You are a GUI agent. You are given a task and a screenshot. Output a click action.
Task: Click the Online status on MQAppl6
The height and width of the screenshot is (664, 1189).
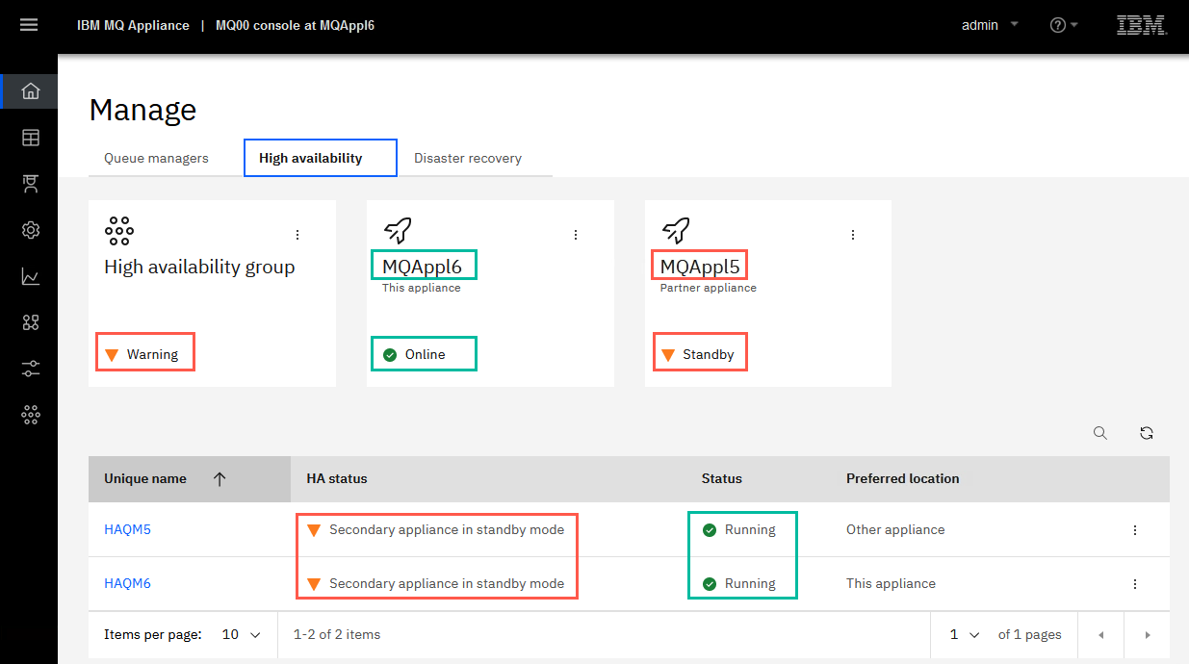tap(414, 354)
